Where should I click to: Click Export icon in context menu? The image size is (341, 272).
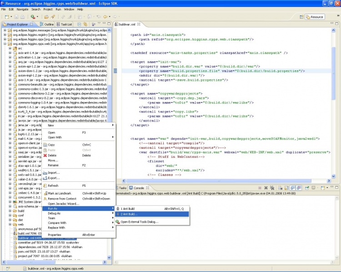click(x=45, y=178)
